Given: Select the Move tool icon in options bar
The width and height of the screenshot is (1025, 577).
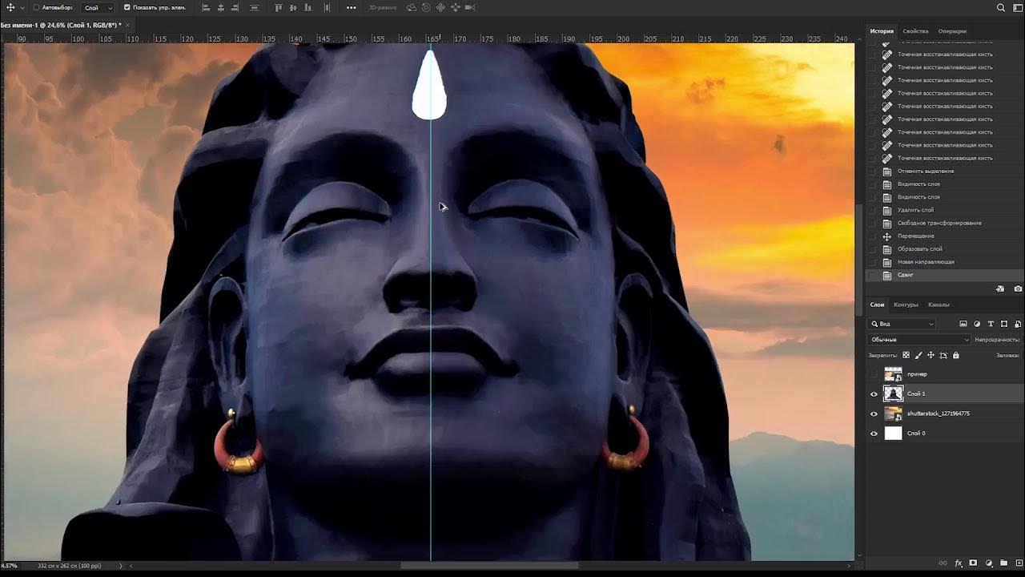Looking at the screenshot, I should pos(10,7).
